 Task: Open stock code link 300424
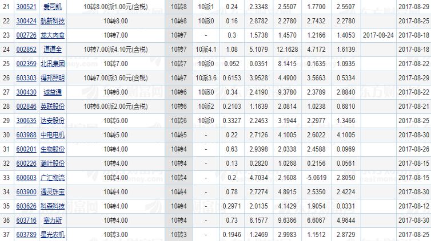click(x=26, y=21)
